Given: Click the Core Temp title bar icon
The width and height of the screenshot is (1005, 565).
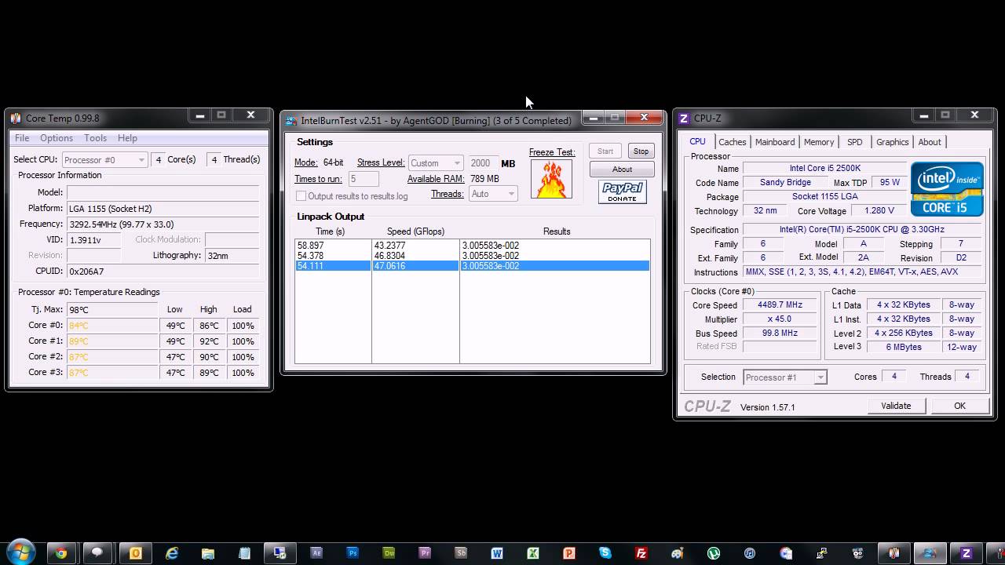Looking at the screenshot, I should 15,118.
